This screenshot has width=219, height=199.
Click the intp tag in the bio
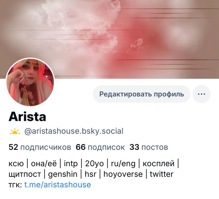pos(71,163)
